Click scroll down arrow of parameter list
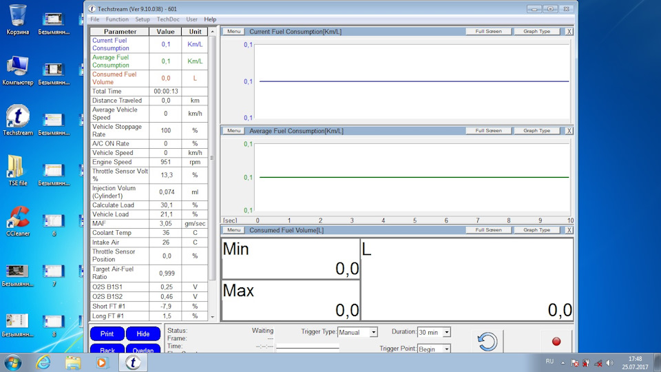Screen dimensions: 661x372 (x=213, y=317)
